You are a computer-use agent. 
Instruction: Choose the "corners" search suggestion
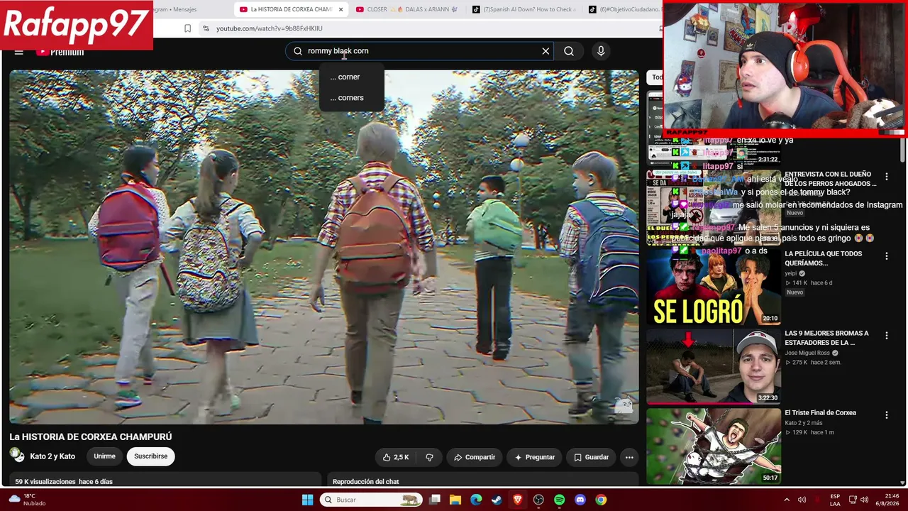click(x=351, y=98)
